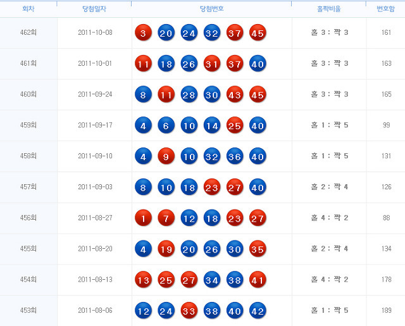The height and width of the screenshot is (326, 405).
Task: Click the odd-even ratio in the 456회 row
Action: pyautogui.click(x=329, y=218)
